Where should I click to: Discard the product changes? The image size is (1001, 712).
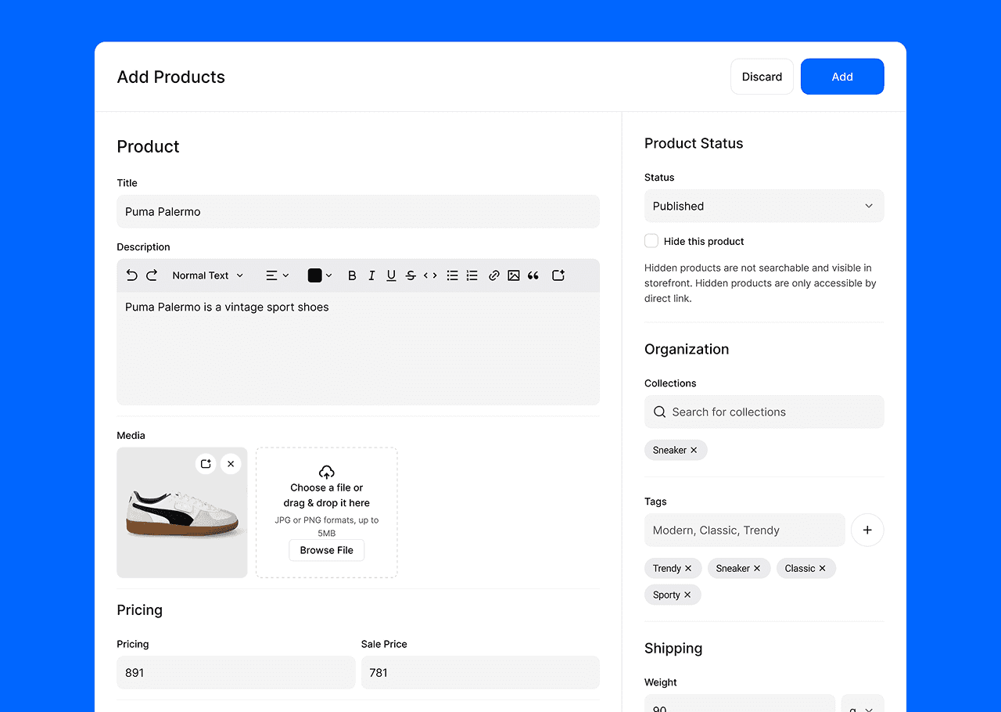point(762,77)
